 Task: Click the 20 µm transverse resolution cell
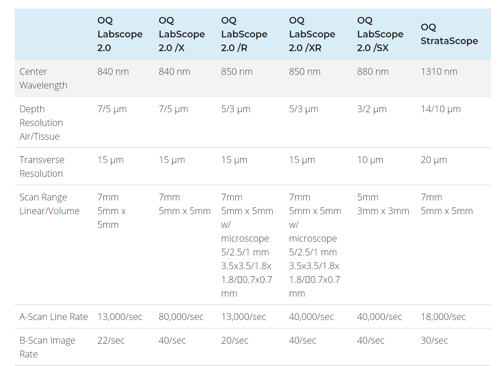tap(434, 160)
